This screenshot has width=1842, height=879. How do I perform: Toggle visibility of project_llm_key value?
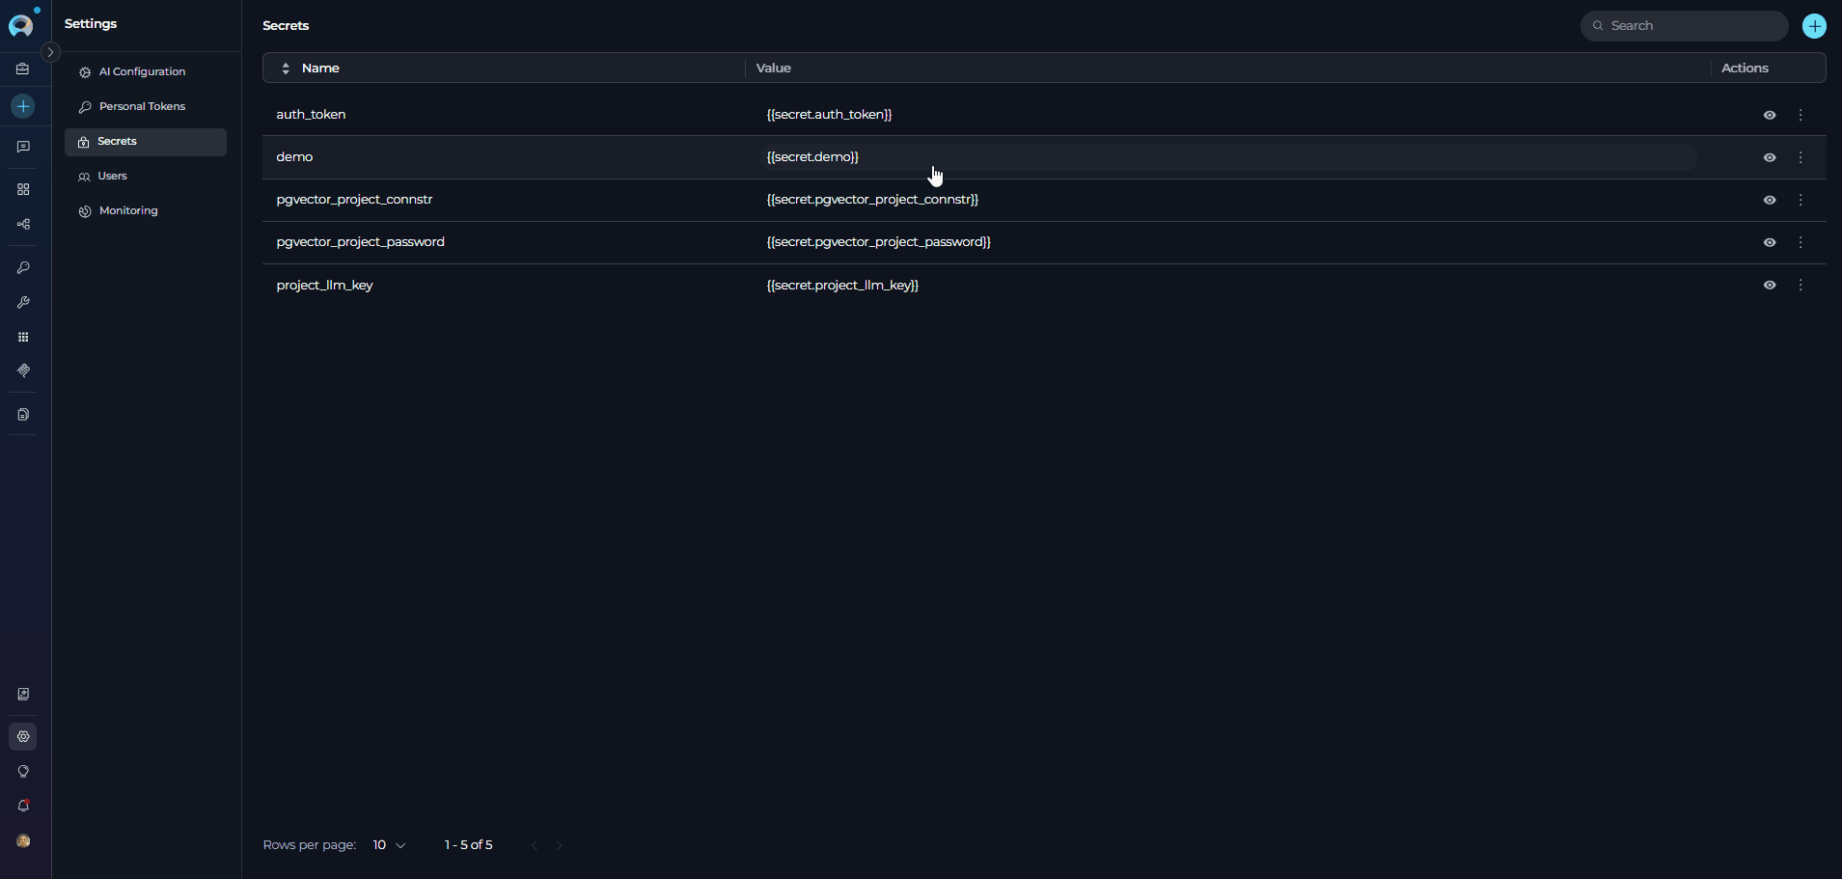coord(1769,285)
